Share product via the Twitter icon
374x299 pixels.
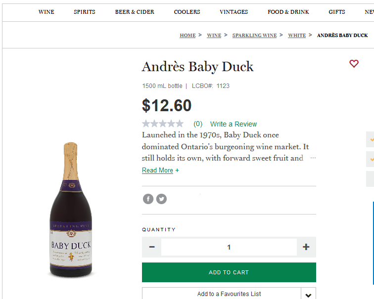161,199
